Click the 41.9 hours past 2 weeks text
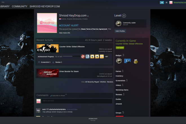 (x=98, y=40)
